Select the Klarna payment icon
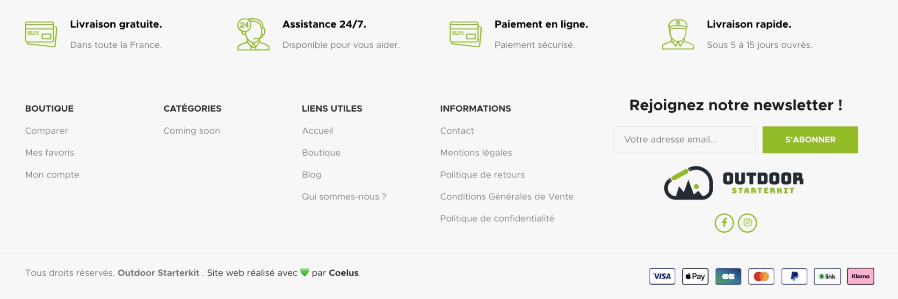Image resolution: width=898 pixels, height=299 pixels. point(861,276)
